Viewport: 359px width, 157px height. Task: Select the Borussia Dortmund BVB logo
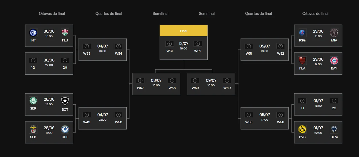[302, 129]
